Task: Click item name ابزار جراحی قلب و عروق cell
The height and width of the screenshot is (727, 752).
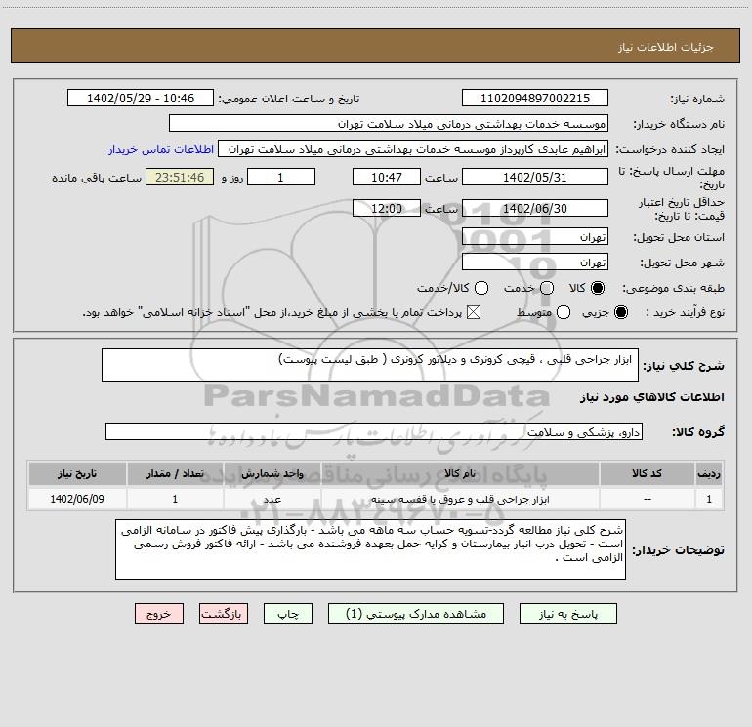Action: (460, 499)
